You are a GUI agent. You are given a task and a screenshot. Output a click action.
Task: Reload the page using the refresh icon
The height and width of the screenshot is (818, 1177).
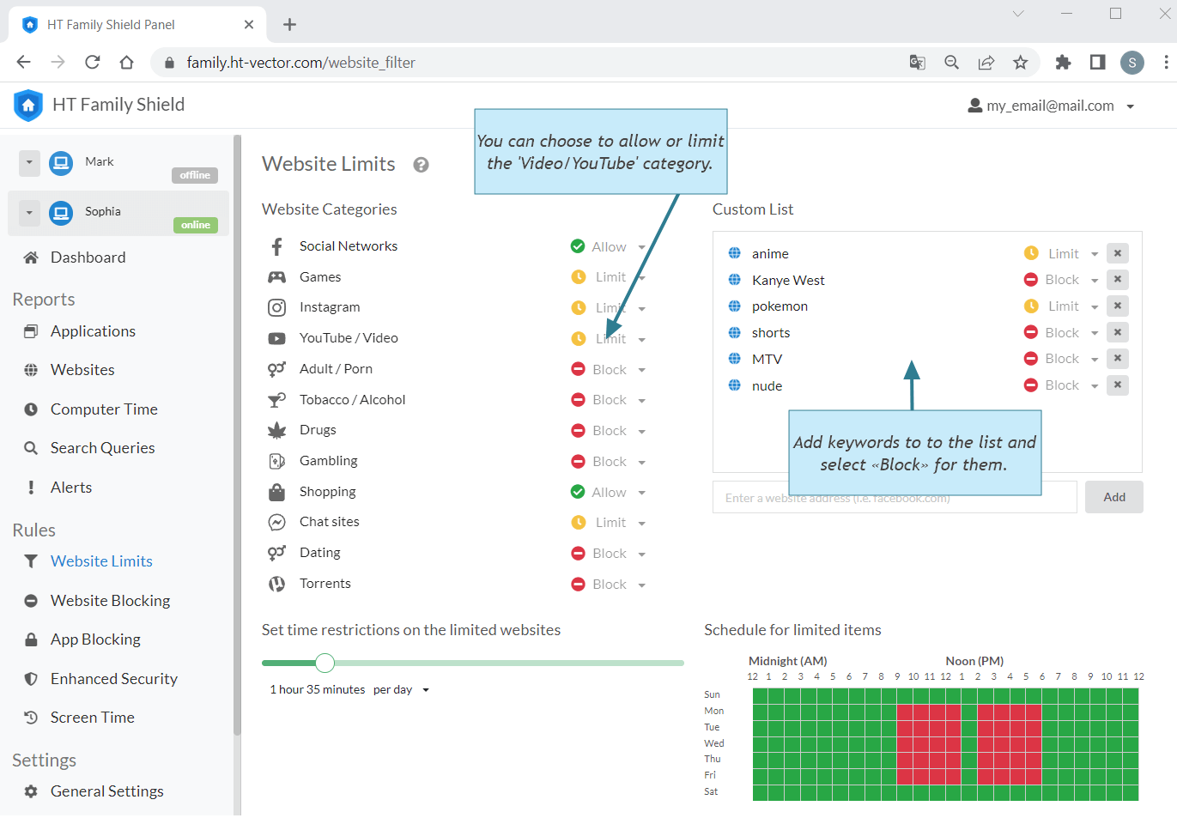[93, 62]
